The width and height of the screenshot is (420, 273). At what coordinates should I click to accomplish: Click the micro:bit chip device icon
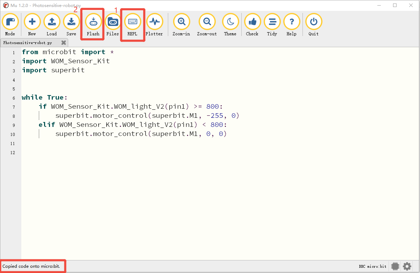coord(395,266)
